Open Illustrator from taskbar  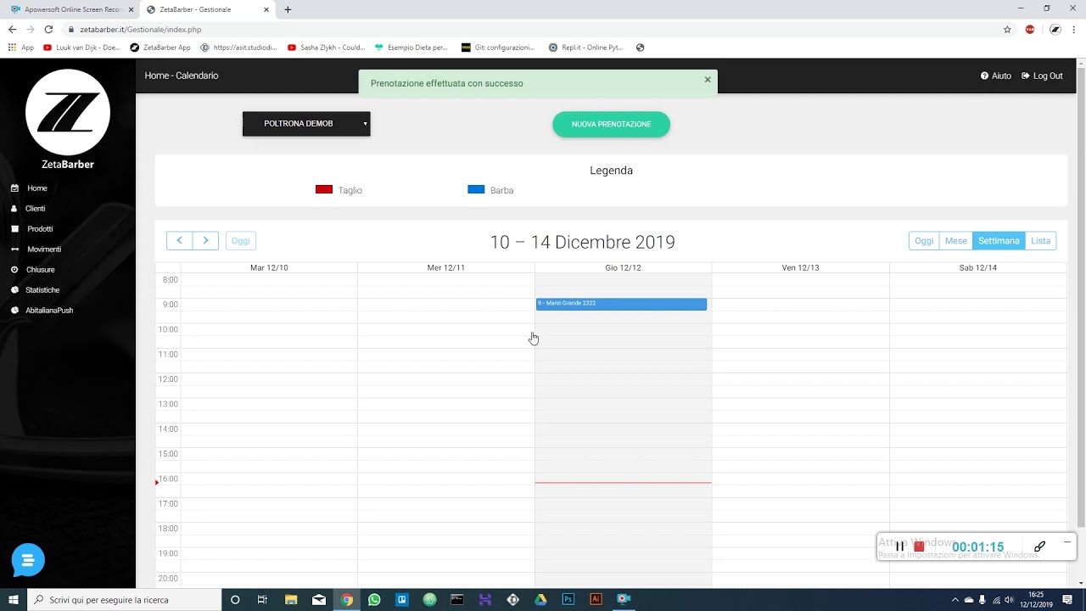596,599
